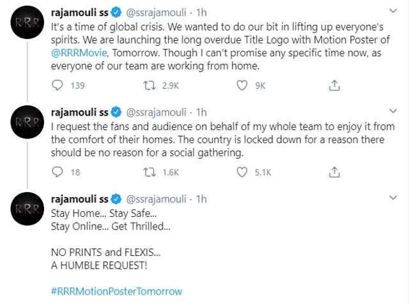Viewport: 409px width, 303px height.
Task: Expand the second tweet's options menu
Action: click(392, 114)
